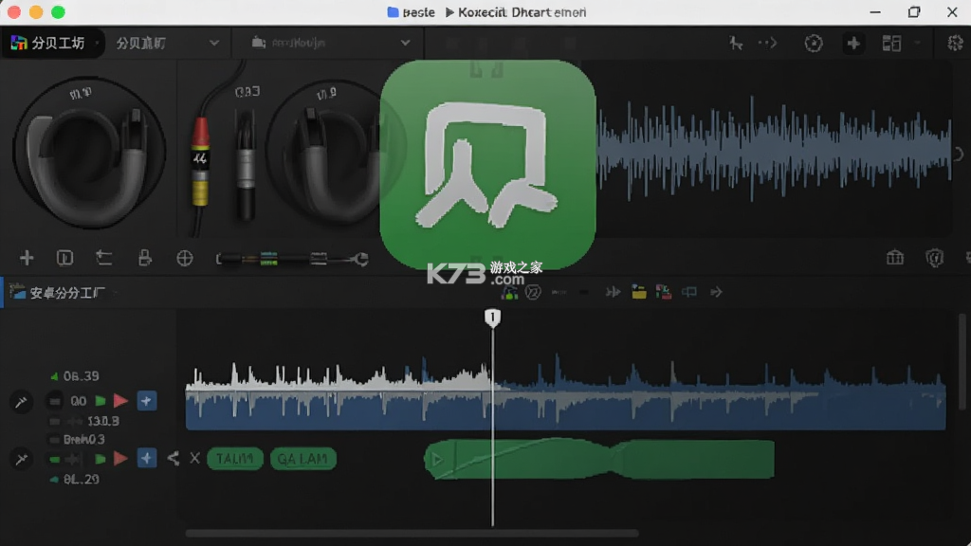The width and height of the screenshot is (971, 546).
Task: Click the blue screen comment icon in track bar
Action: point(689,292)
